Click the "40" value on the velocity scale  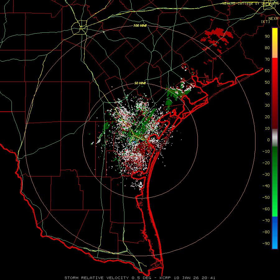267,94
